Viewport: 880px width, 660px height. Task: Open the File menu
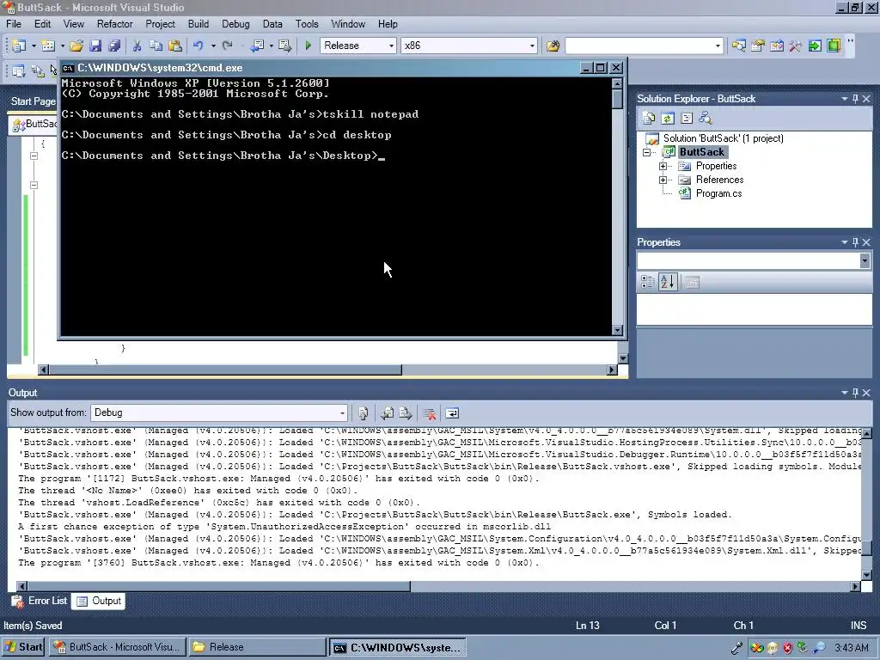click(x=14, y=24)
